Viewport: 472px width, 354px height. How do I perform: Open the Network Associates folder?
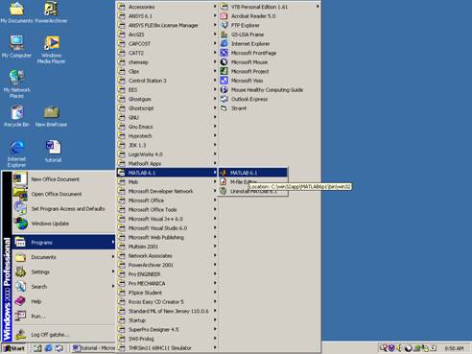click(x=167, y=255)
